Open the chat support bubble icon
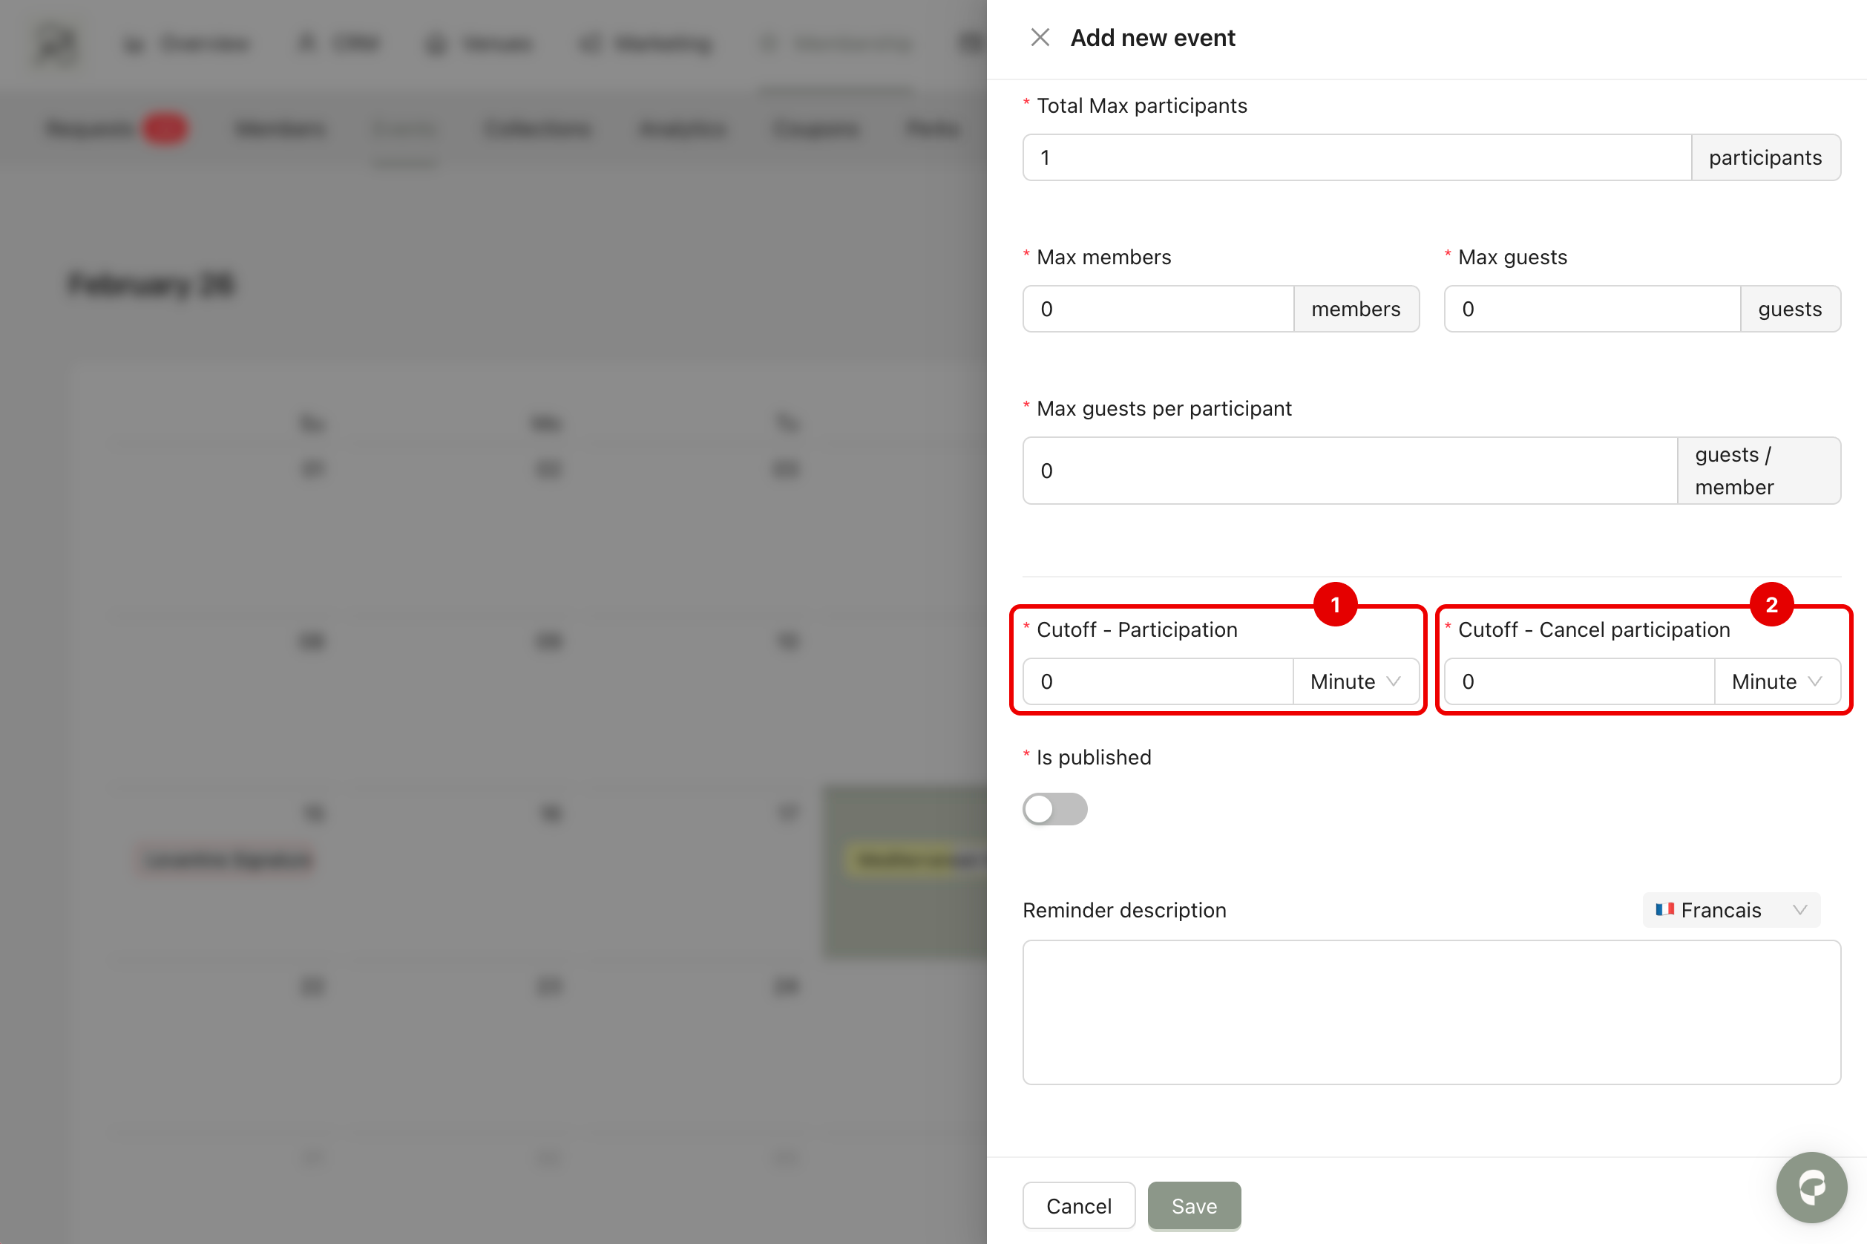The image size is (1867, 1244). pos(1811,1187)
